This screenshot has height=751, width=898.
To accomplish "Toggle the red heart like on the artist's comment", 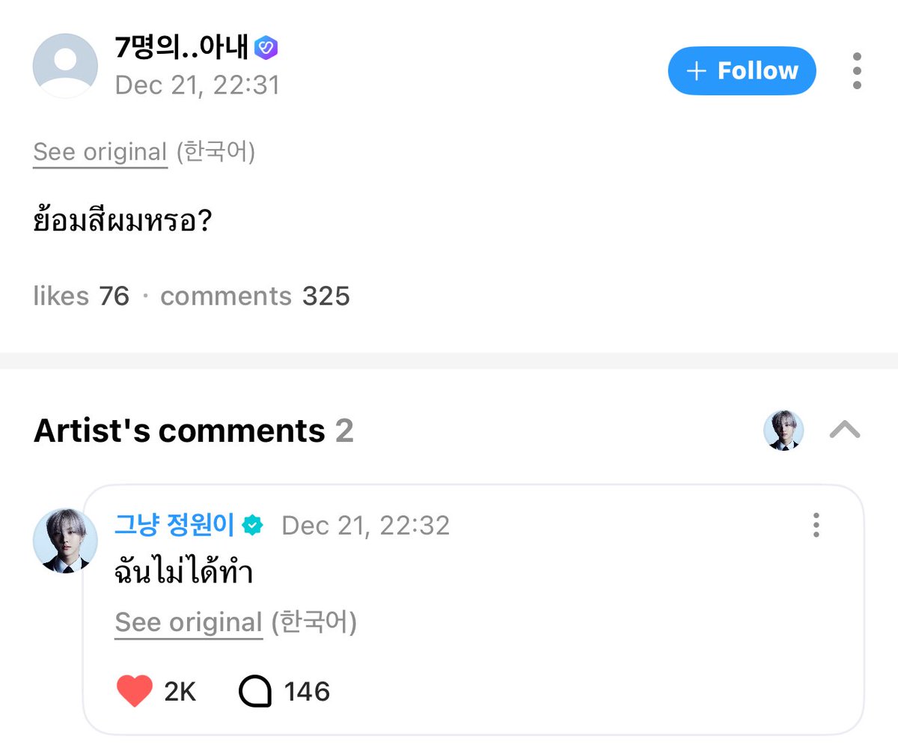I will [135, 691].
